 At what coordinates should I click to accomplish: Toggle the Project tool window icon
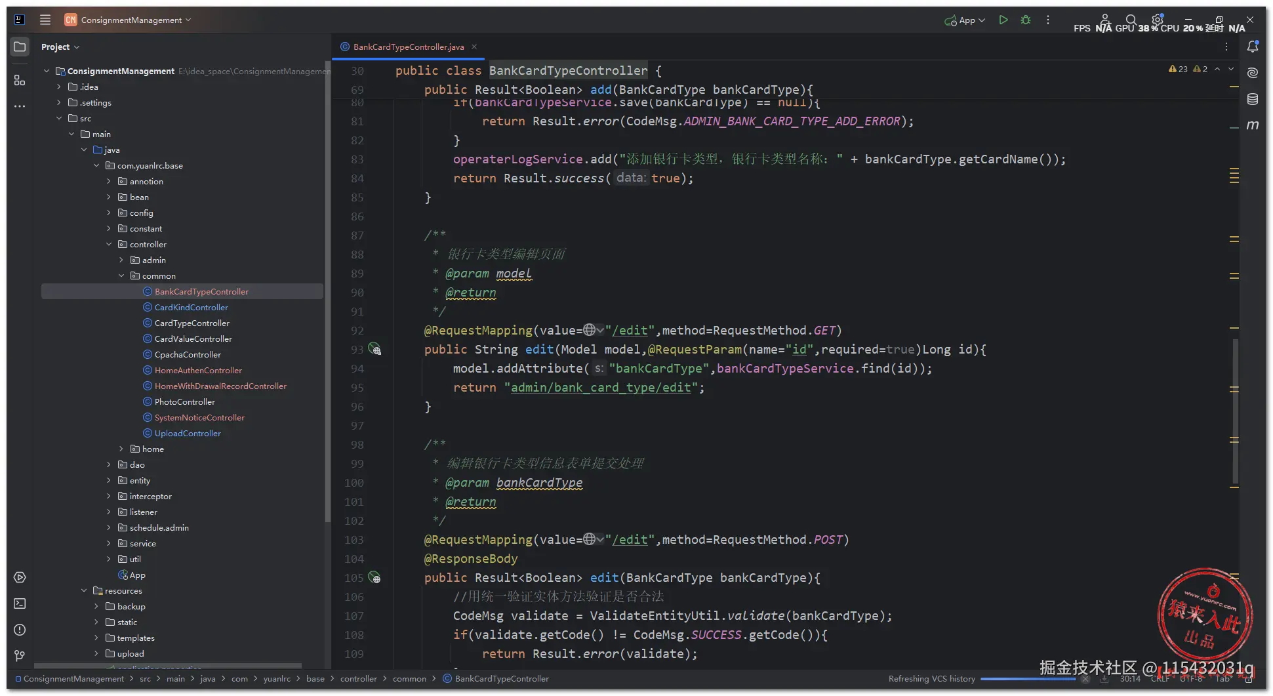[20, 47]
